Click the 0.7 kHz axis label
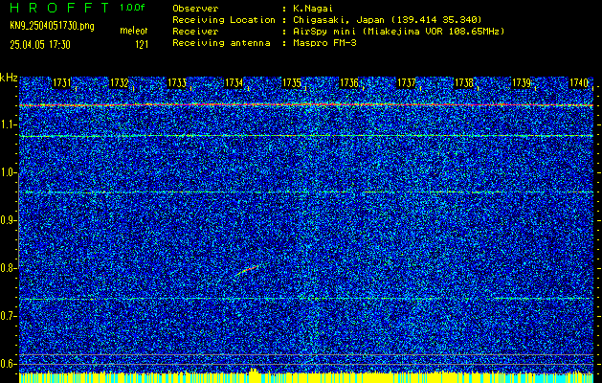Screen dimensions: 602x383 (x=7, y=316)
